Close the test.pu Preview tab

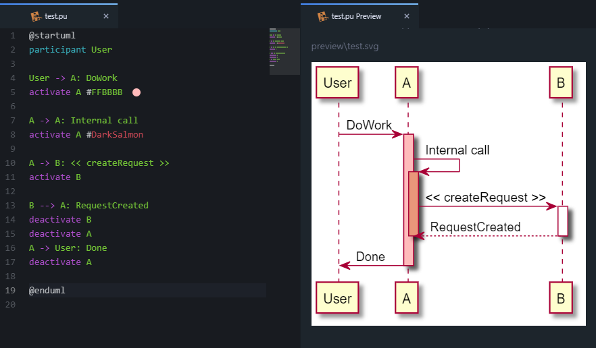click(407, 16)
